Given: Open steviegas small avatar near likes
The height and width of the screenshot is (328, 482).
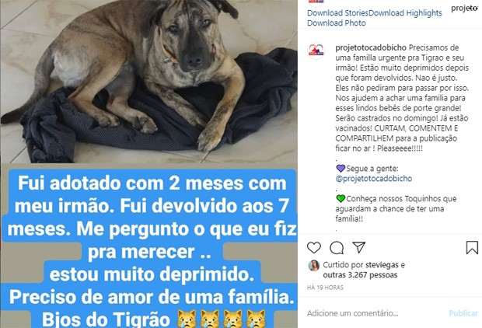Looking at the screenshot, I should point(313,266).
